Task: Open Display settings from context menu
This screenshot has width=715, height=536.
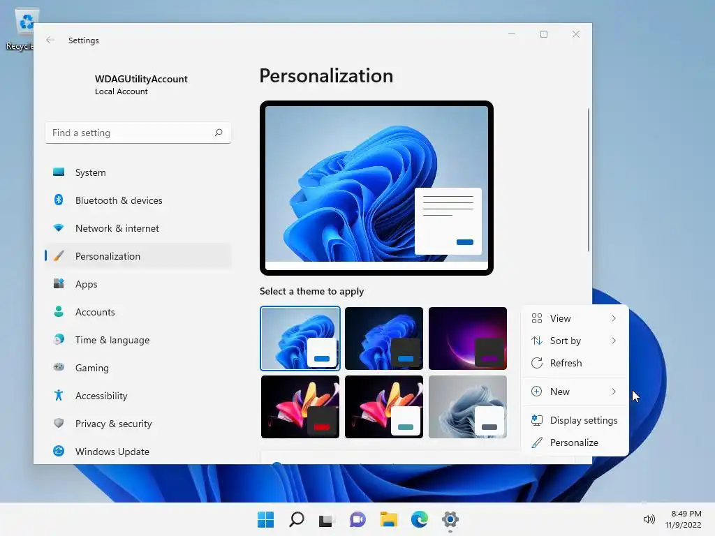Action: tap(575, 420)
